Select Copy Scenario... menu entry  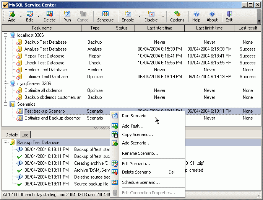148,134
